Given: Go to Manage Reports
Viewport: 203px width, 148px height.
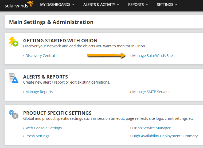Looking at the screenshot, I should [39, 92].
